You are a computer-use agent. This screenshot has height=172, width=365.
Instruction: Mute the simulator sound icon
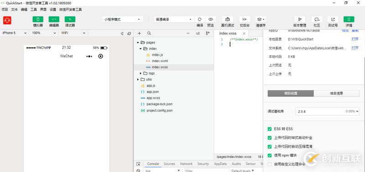(122, 33)
